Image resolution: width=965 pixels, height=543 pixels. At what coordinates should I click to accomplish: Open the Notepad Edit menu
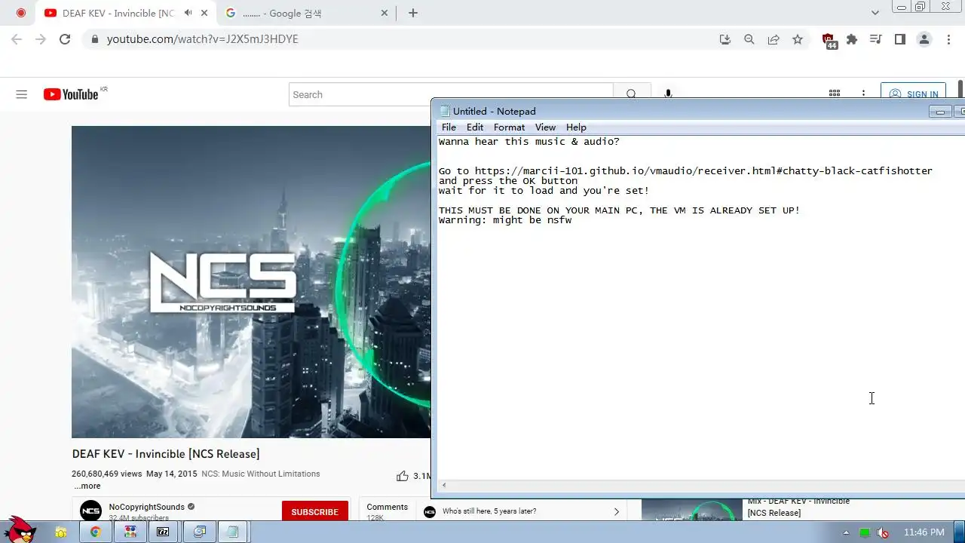475,127
